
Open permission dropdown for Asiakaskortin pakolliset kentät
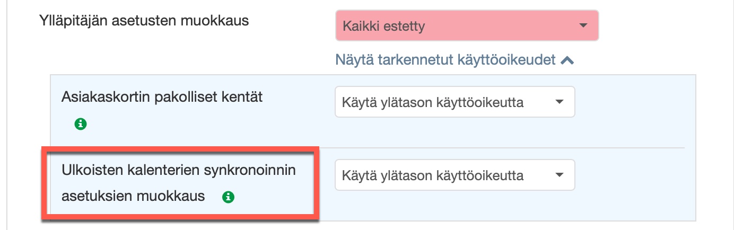[x=455, y=102]
